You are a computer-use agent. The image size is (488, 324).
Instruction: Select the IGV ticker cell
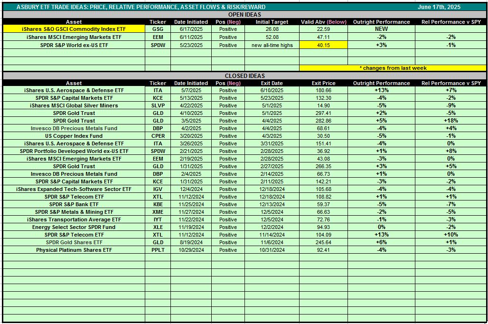(158, 189)
